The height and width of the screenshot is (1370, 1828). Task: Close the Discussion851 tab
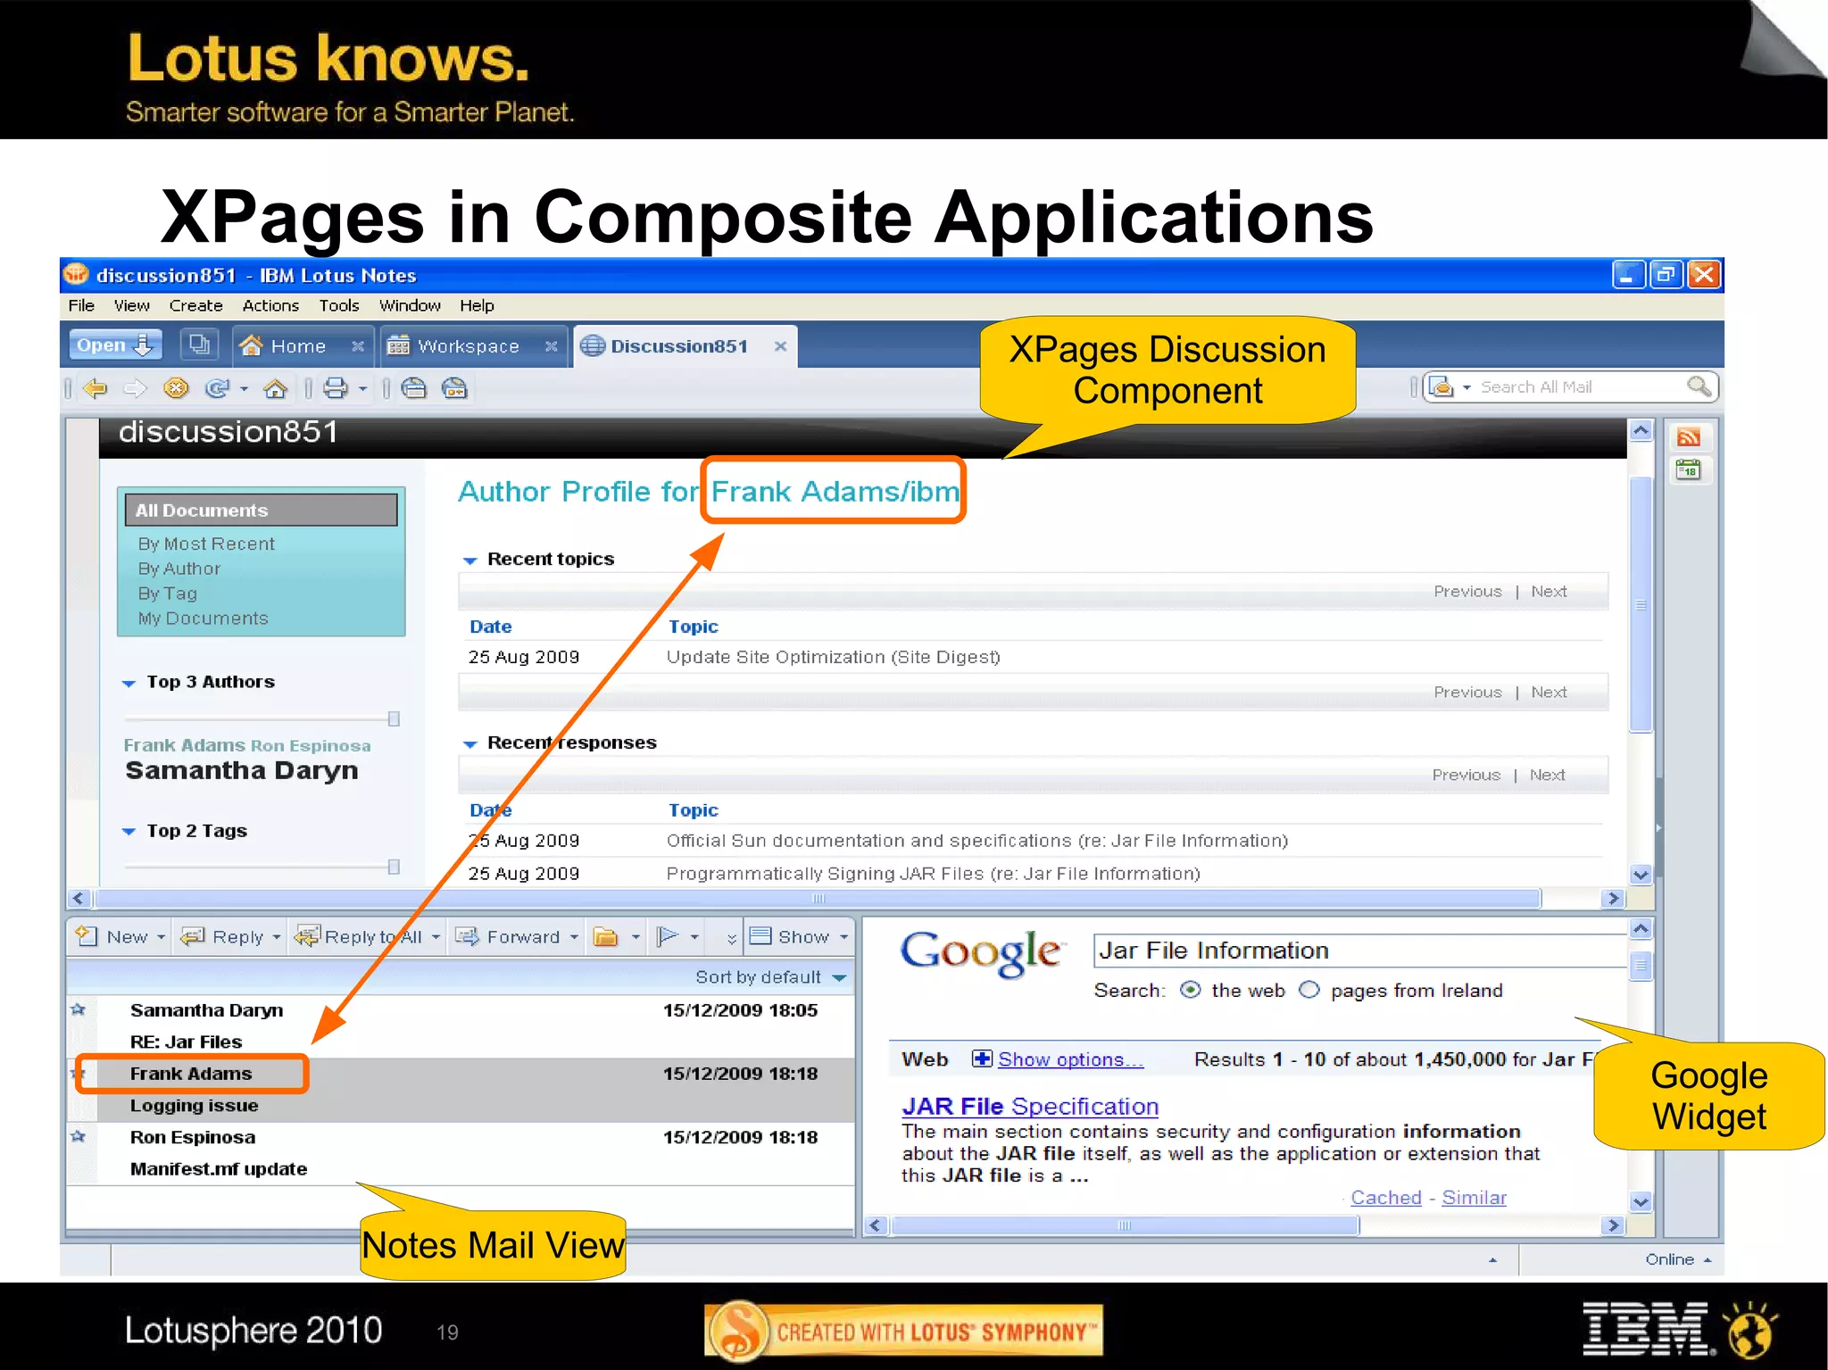coord(780,346)
